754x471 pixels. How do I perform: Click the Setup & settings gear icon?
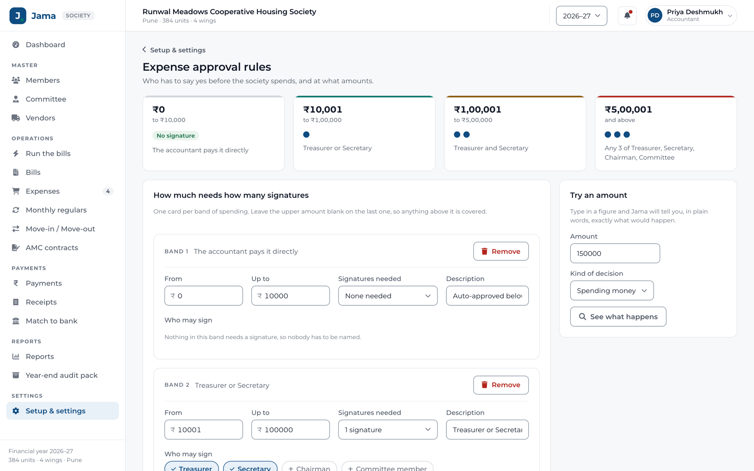(x=16, y=411)
